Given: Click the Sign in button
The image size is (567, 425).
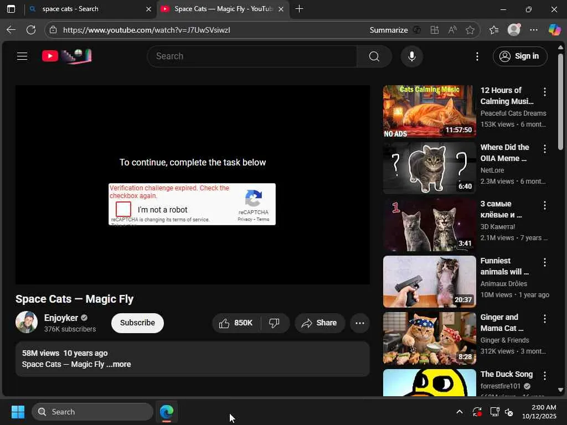Looking at the screenshot, I should pos(519,56).
